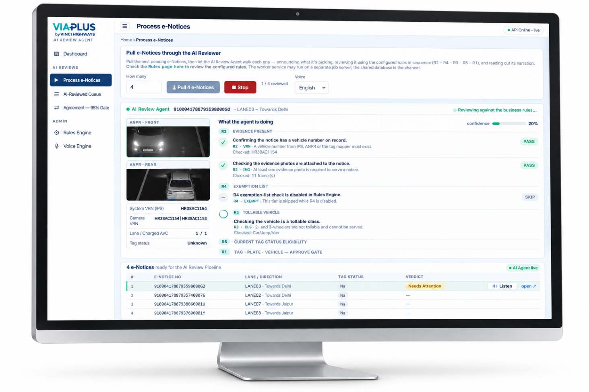Click the How many input field
Screen dimensions: 589x392
pos(144,87)
